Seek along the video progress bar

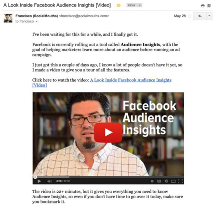tap(108, 177)
